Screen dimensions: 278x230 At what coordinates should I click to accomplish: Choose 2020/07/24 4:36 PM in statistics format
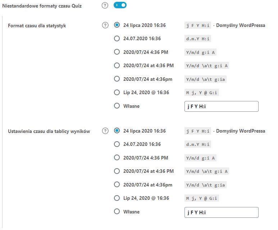[117, 52]
